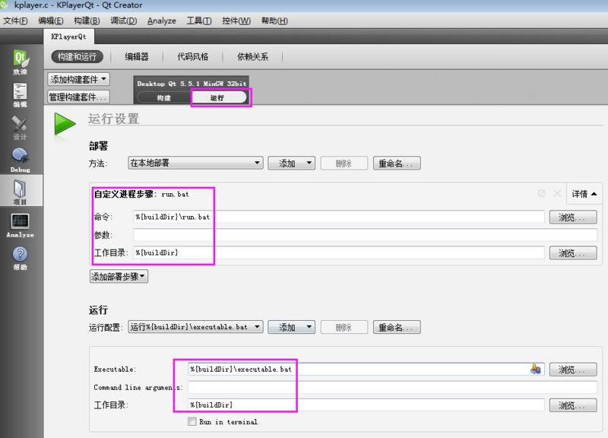
Task: Click the Executable input field
Action: tap(366, 369)
